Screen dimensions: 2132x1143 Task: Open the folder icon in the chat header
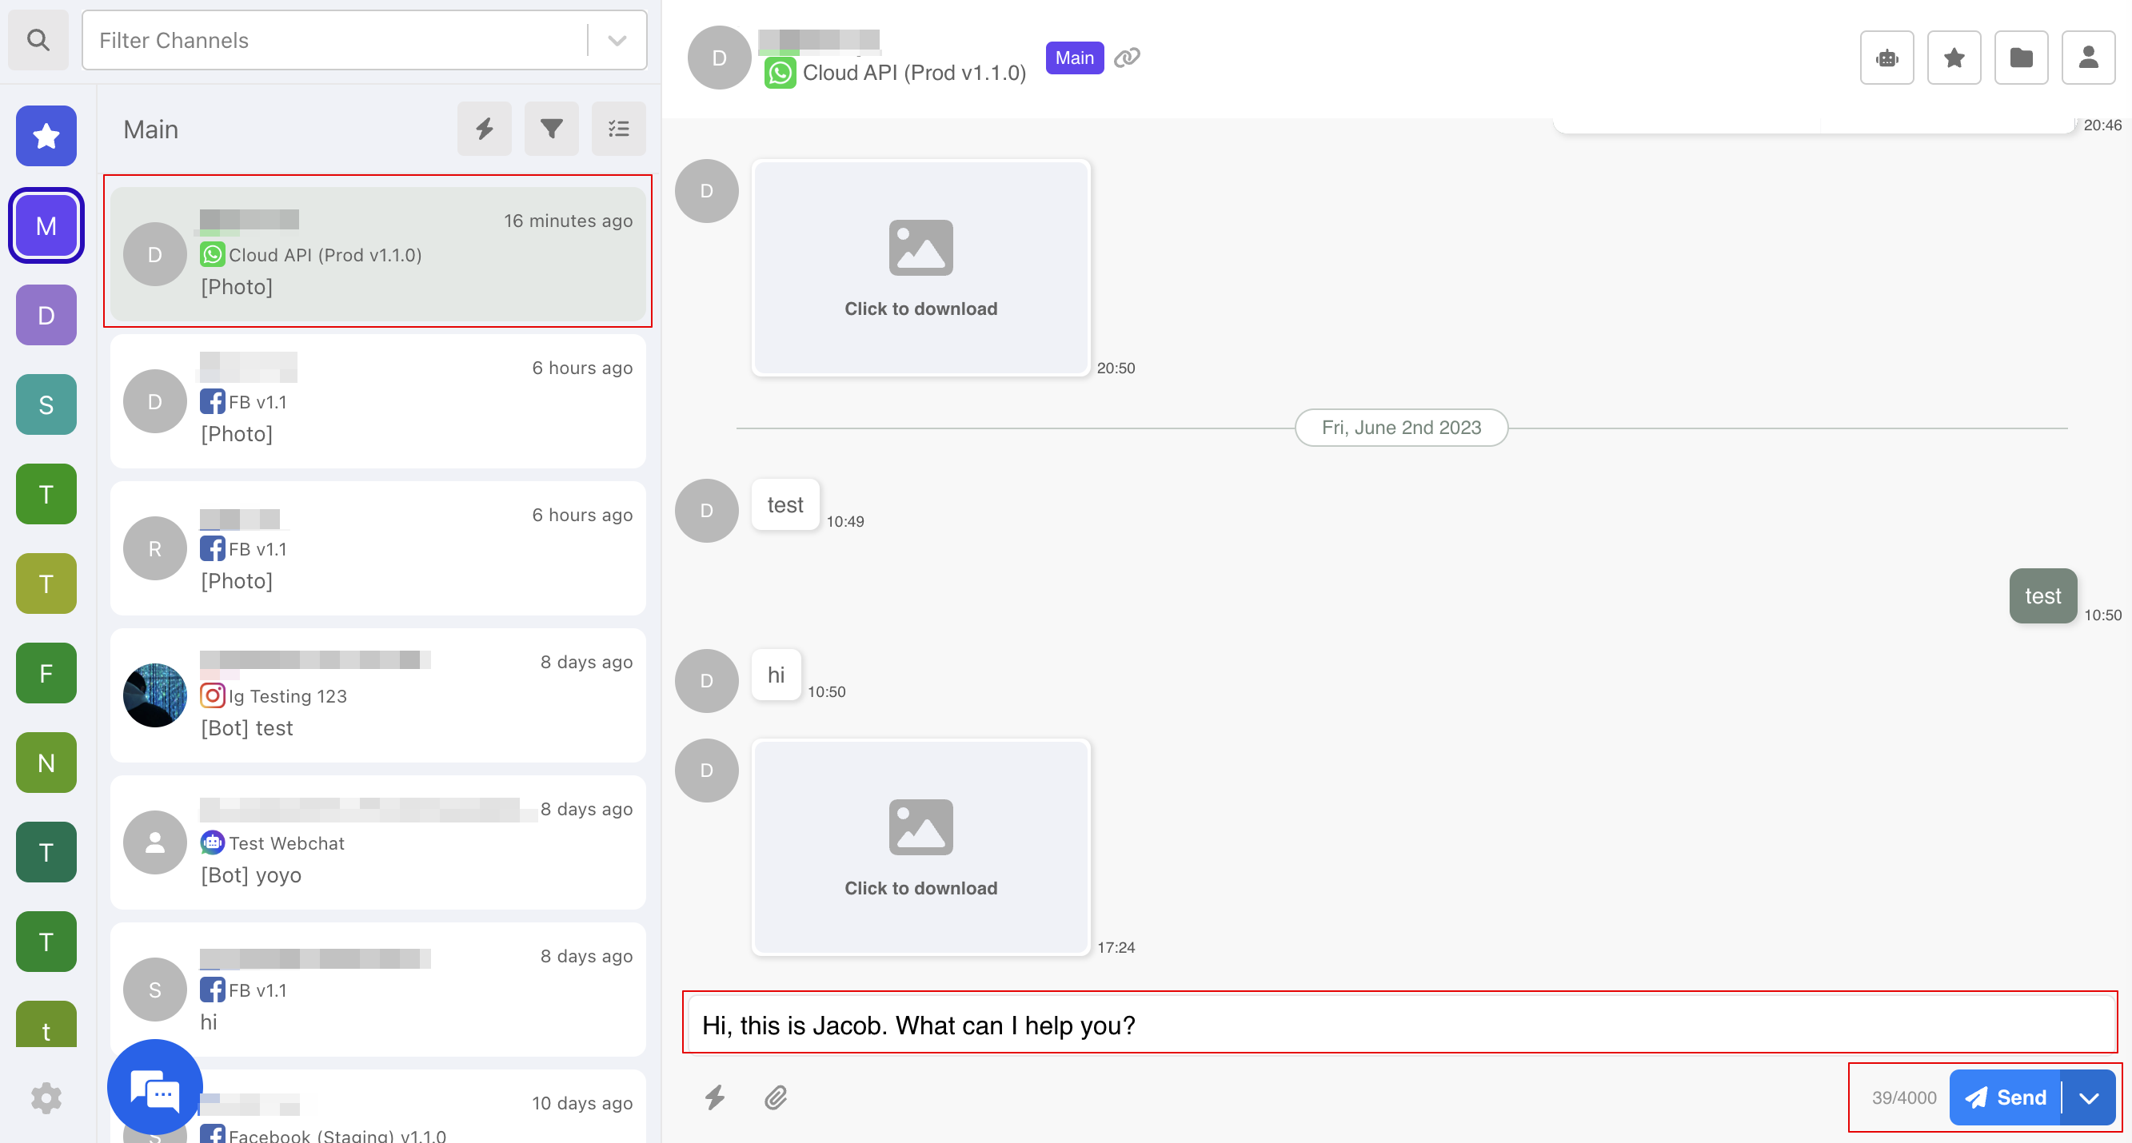(x=2021, y=57)
